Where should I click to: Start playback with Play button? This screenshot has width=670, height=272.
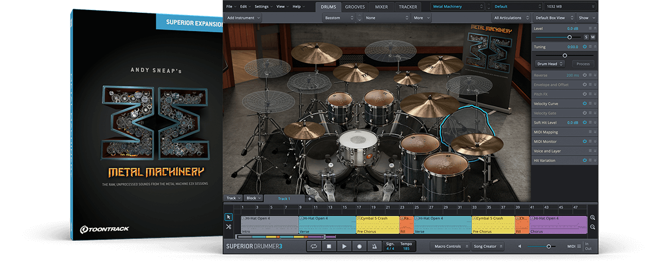click(x=344, y=246)
